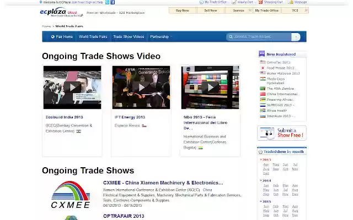353x220 pixels.
Task: Play the filbo 2013 video
Action: [x=210, y=87]
